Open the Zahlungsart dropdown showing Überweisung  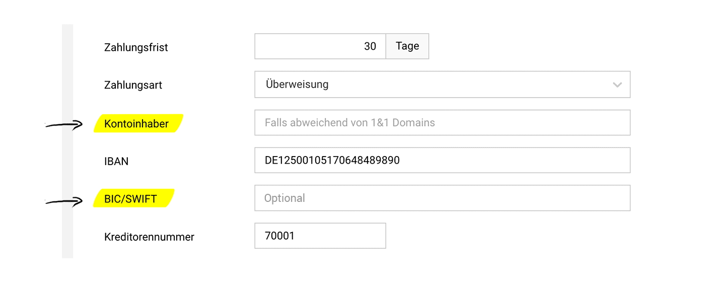[x=433, y=85]
